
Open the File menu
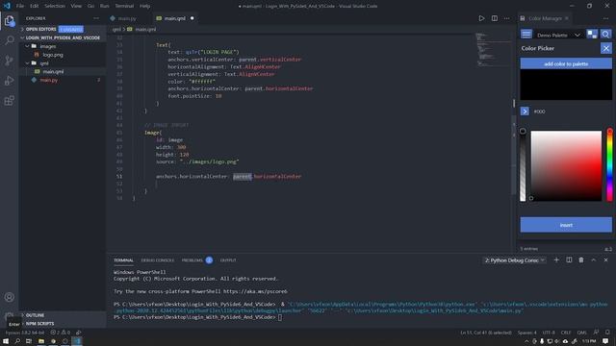(x=20, y=6)
